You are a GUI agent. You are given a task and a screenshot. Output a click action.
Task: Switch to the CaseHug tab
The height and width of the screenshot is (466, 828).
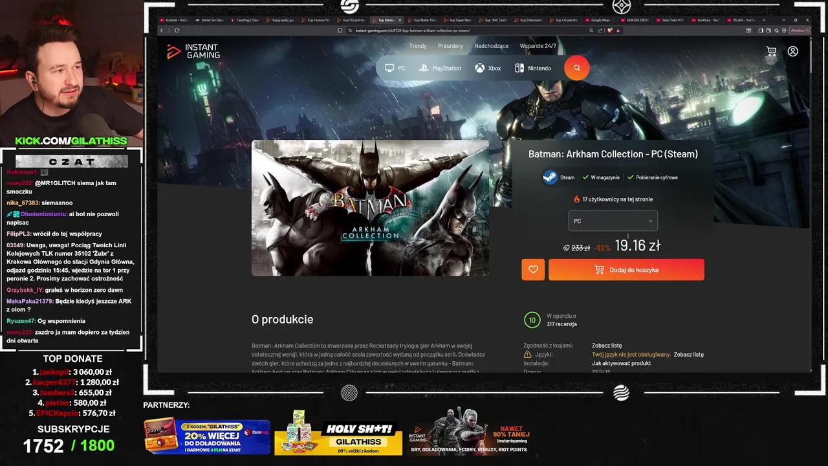pos(245,20)
